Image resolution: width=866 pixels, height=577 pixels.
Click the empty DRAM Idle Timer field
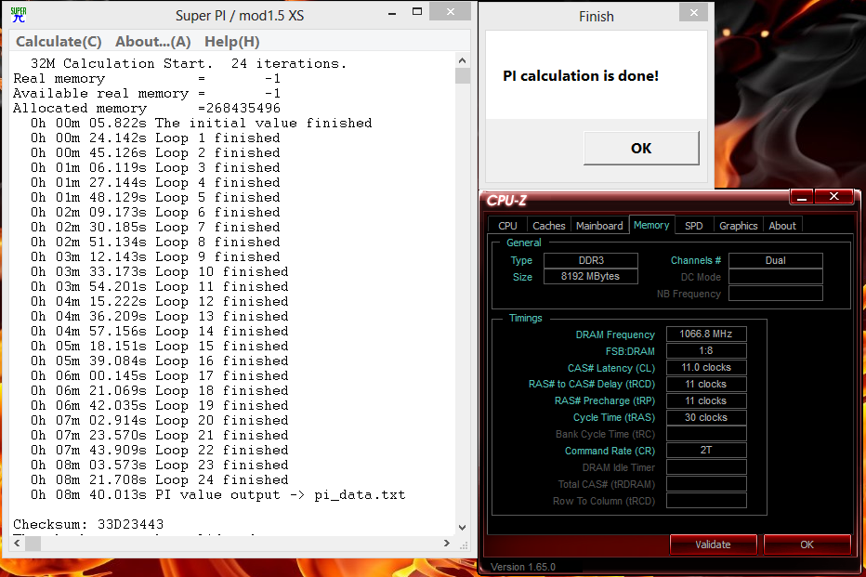706,467
